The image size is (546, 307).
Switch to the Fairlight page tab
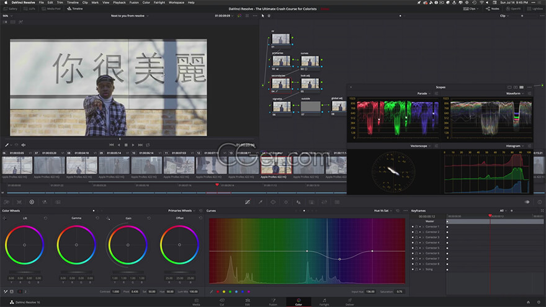(324, 302)
